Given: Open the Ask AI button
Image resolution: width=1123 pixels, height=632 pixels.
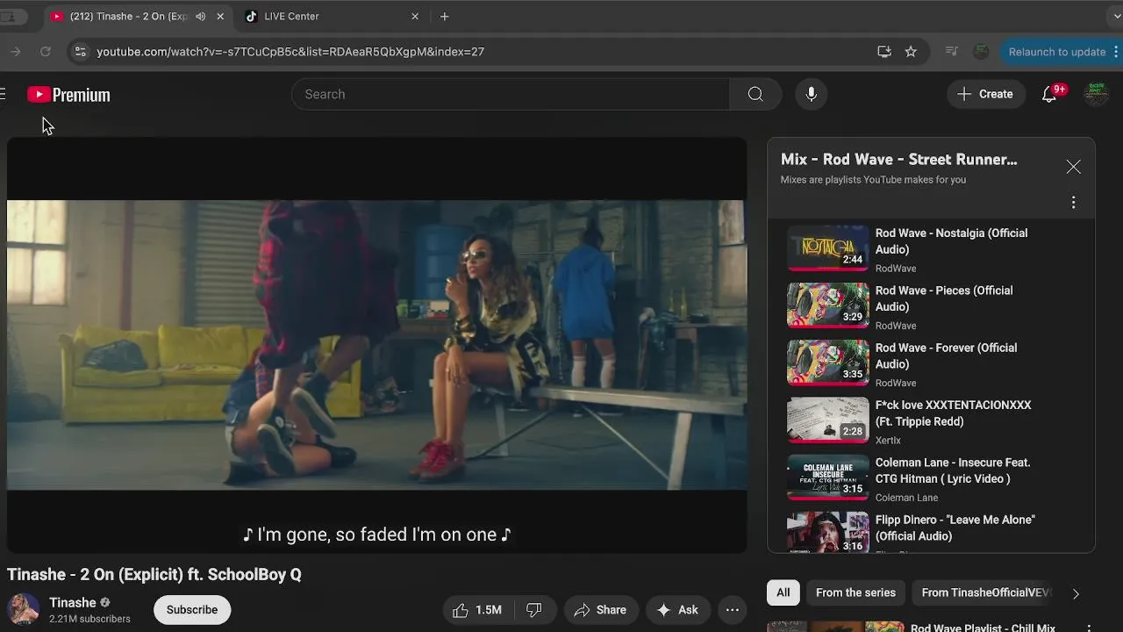Looking at the screenshot, I should pyautogui.click(x=677, y=610).
